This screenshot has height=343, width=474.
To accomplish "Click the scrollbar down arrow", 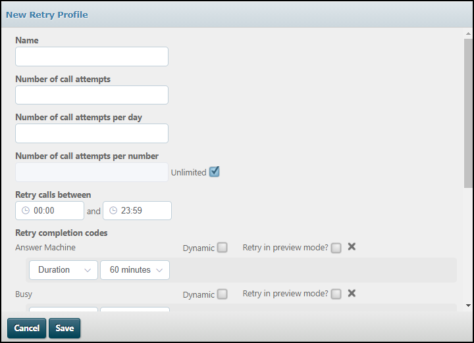I will click(x=468, y=306).
